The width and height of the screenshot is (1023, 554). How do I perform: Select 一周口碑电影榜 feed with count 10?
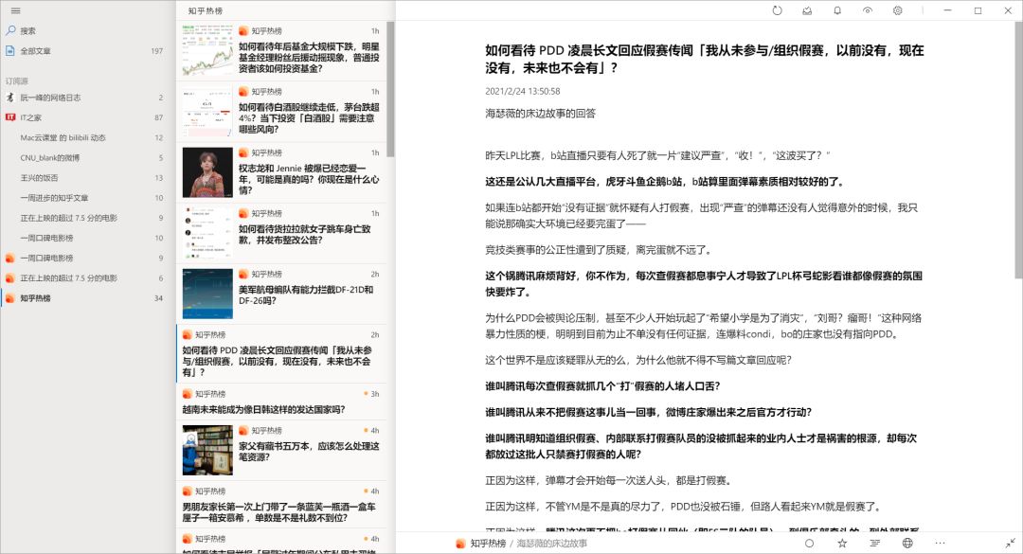87,239
